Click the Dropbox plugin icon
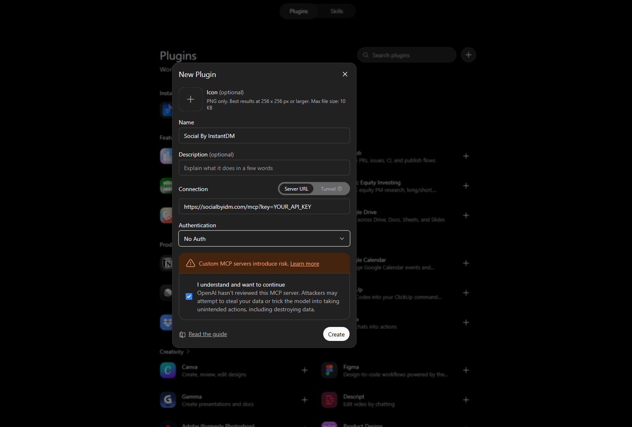632x427 pixels. pyautogui.click(x=166, y=322)
